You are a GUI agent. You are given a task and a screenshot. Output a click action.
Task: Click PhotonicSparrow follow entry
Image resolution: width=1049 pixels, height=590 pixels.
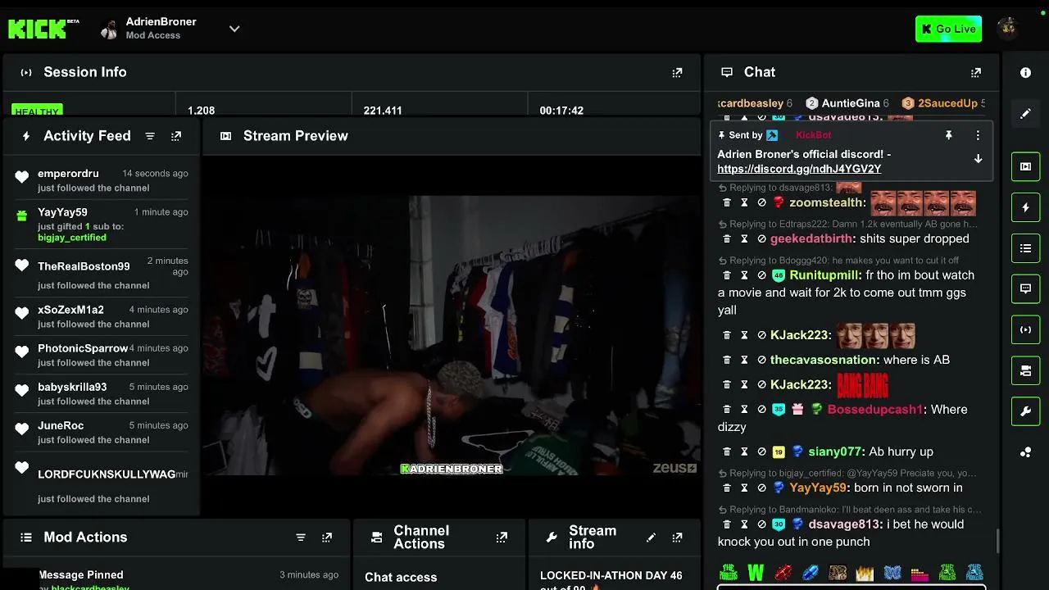point(102,355)
